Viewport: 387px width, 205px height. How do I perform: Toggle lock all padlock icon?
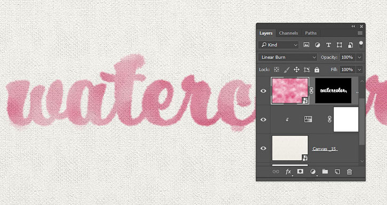317,69
